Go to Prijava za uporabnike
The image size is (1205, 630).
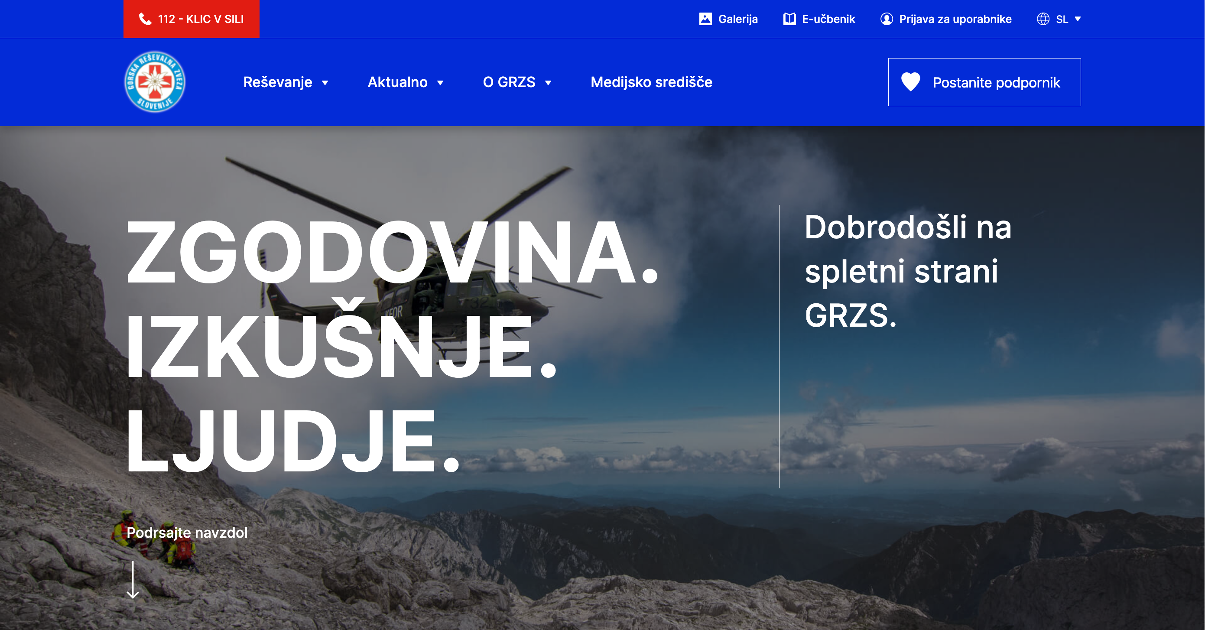(955, 19)
